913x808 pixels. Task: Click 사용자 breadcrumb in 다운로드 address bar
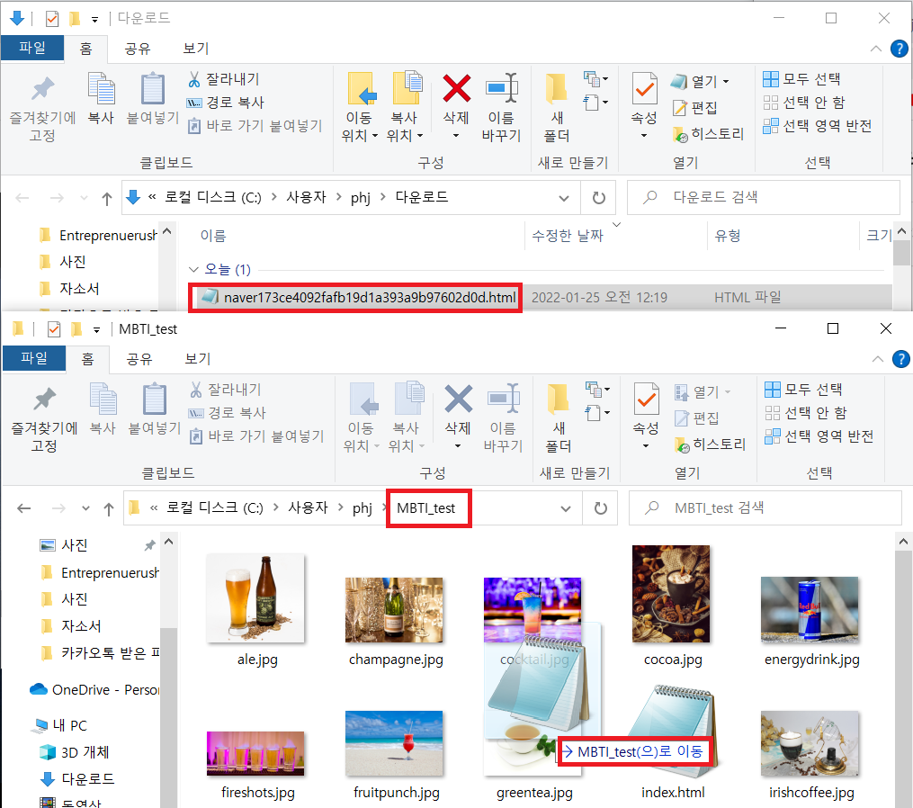pos(306,197)
